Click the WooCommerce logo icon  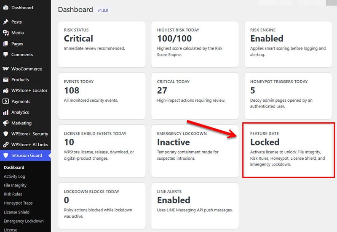pos(6,69)
